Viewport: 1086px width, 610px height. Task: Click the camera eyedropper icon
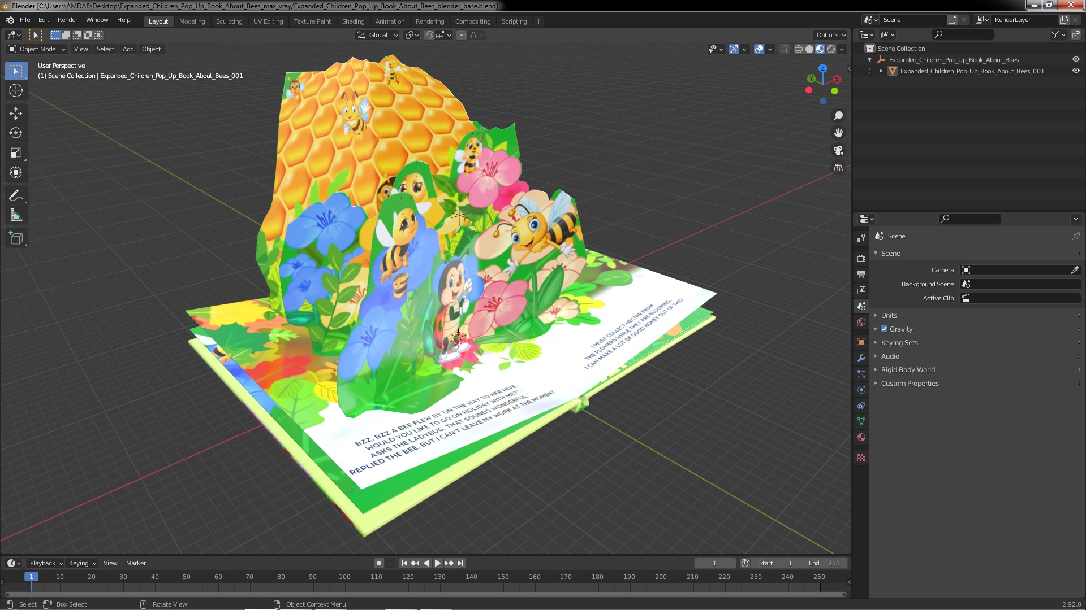click(1075, 270)
